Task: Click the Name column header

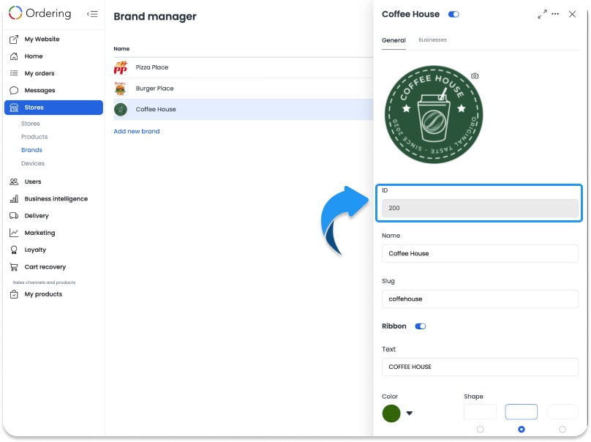Action: click(121, 48)
